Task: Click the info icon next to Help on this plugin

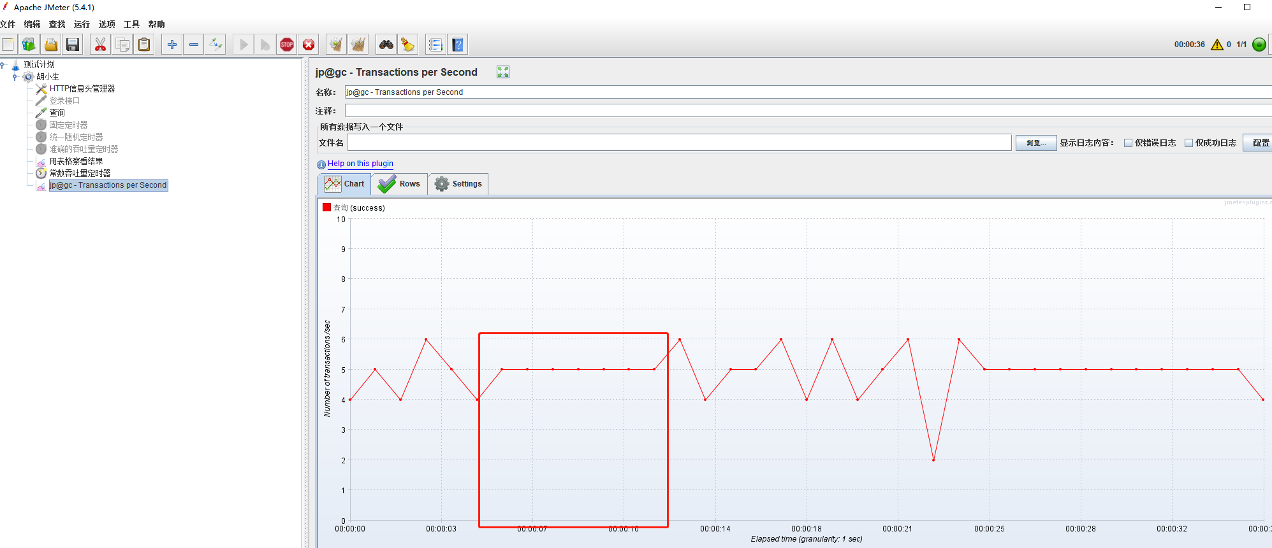Action: click(321, 164)
